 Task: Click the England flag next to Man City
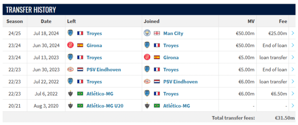157,33
